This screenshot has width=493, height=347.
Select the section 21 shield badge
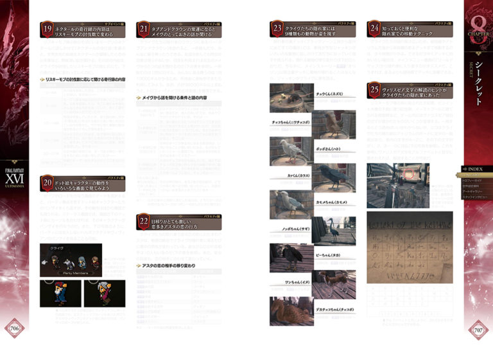click(x=143, y=30)
